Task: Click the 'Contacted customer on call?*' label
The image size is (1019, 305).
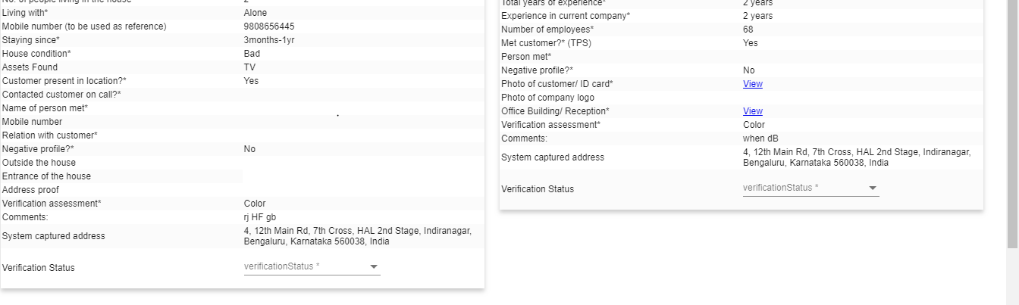Action: click(x=61, y=95)
